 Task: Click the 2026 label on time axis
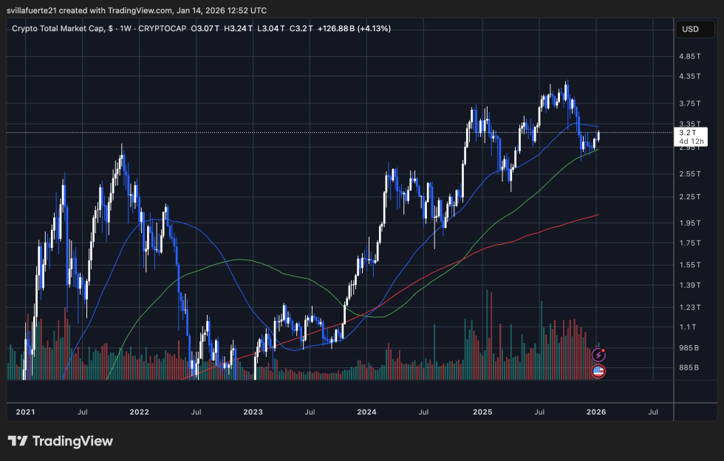point(595,412)
